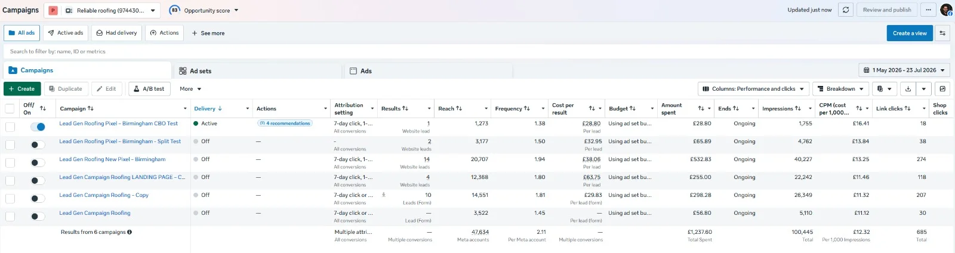The width and height of the screenshot is (955, 253).
Task: Click the search and filter field
Action: pos(478,51)
